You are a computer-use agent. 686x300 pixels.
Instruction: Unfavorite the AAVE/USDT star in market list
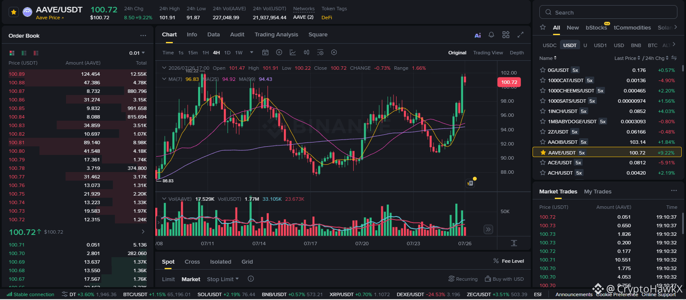click(x=543, y=152)
